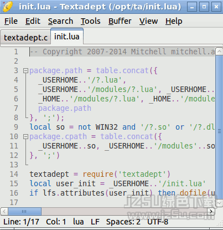Click 'package.path' on line 7

[65, 108]
